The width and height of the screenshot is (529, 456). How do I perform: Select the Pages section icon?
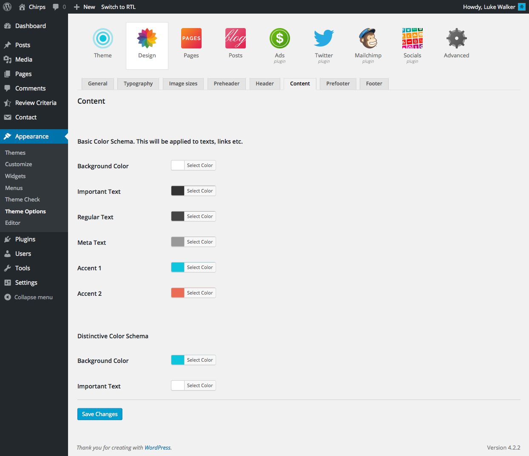point(191,39)
